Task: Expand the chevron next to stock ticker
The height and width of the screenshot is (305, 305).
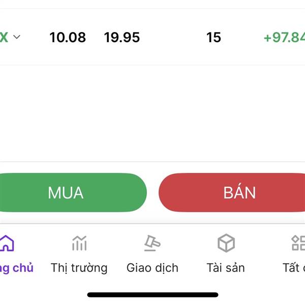Action: tap(17, 37)
